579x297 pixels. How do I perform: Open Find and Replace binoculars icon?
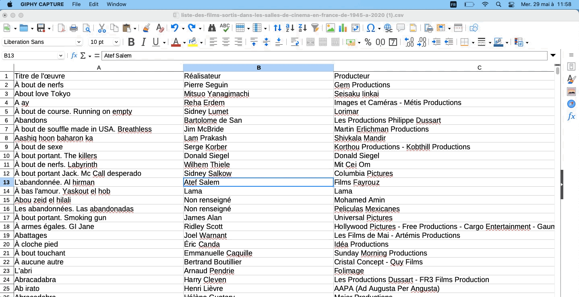coord(212,28)
